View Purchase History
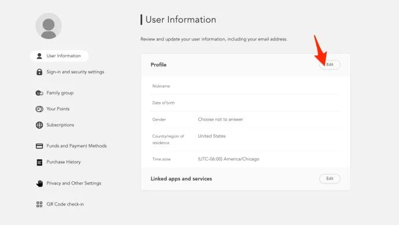 64,162
